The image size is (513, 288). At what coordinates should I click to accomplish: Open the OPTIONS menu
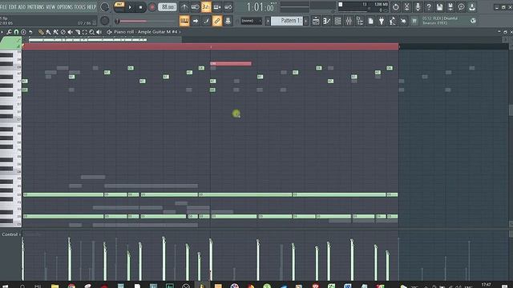(x=65, y=7)
